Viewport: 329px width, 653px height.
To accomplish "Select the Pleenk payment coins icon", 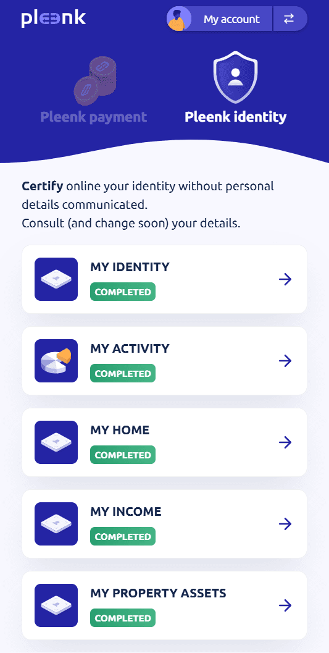I will click(x=95, y=81).
